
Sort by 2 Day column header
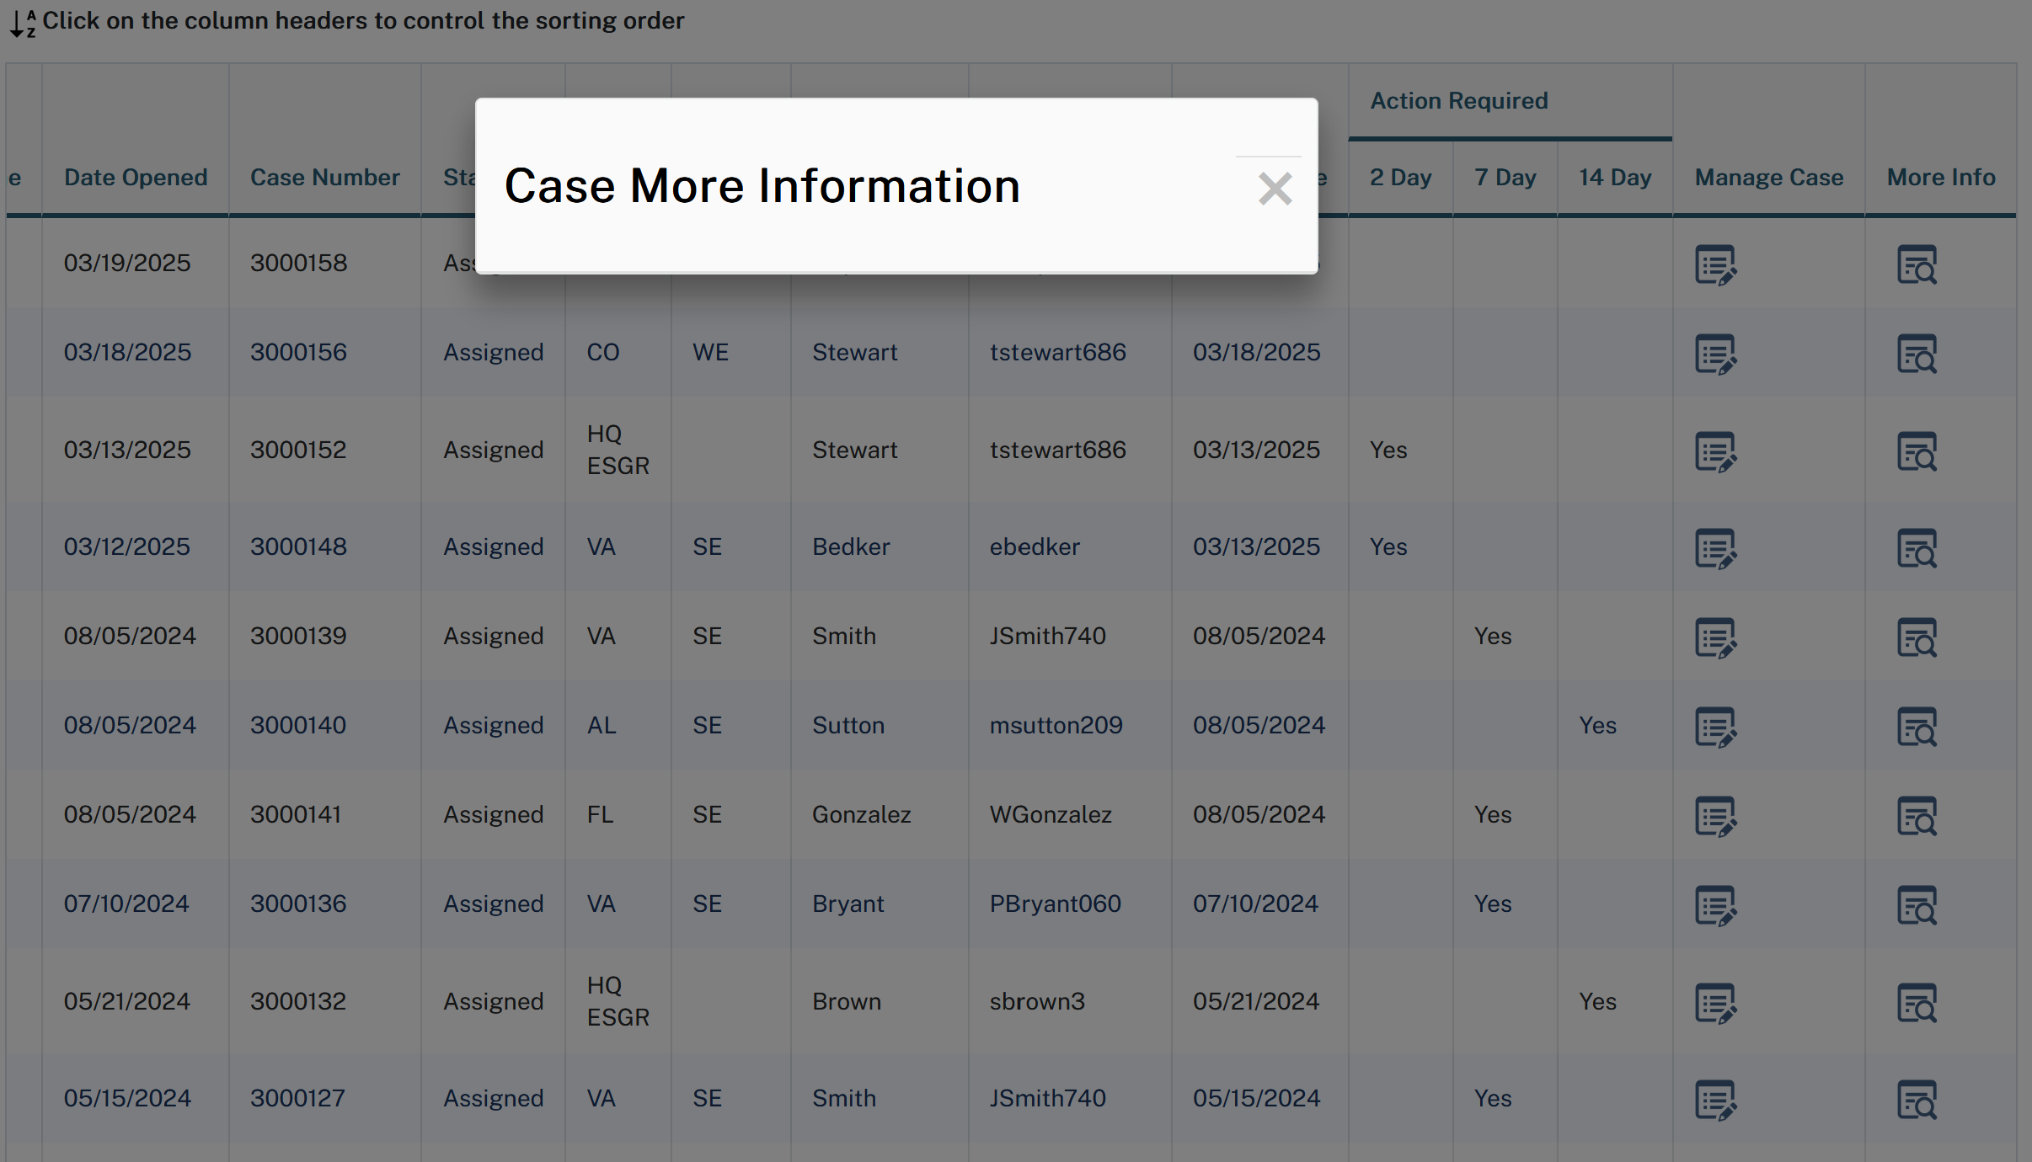click(x=1400, y=178)
